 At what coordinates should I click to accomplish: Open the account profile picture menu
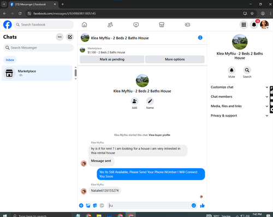[264, 25]
